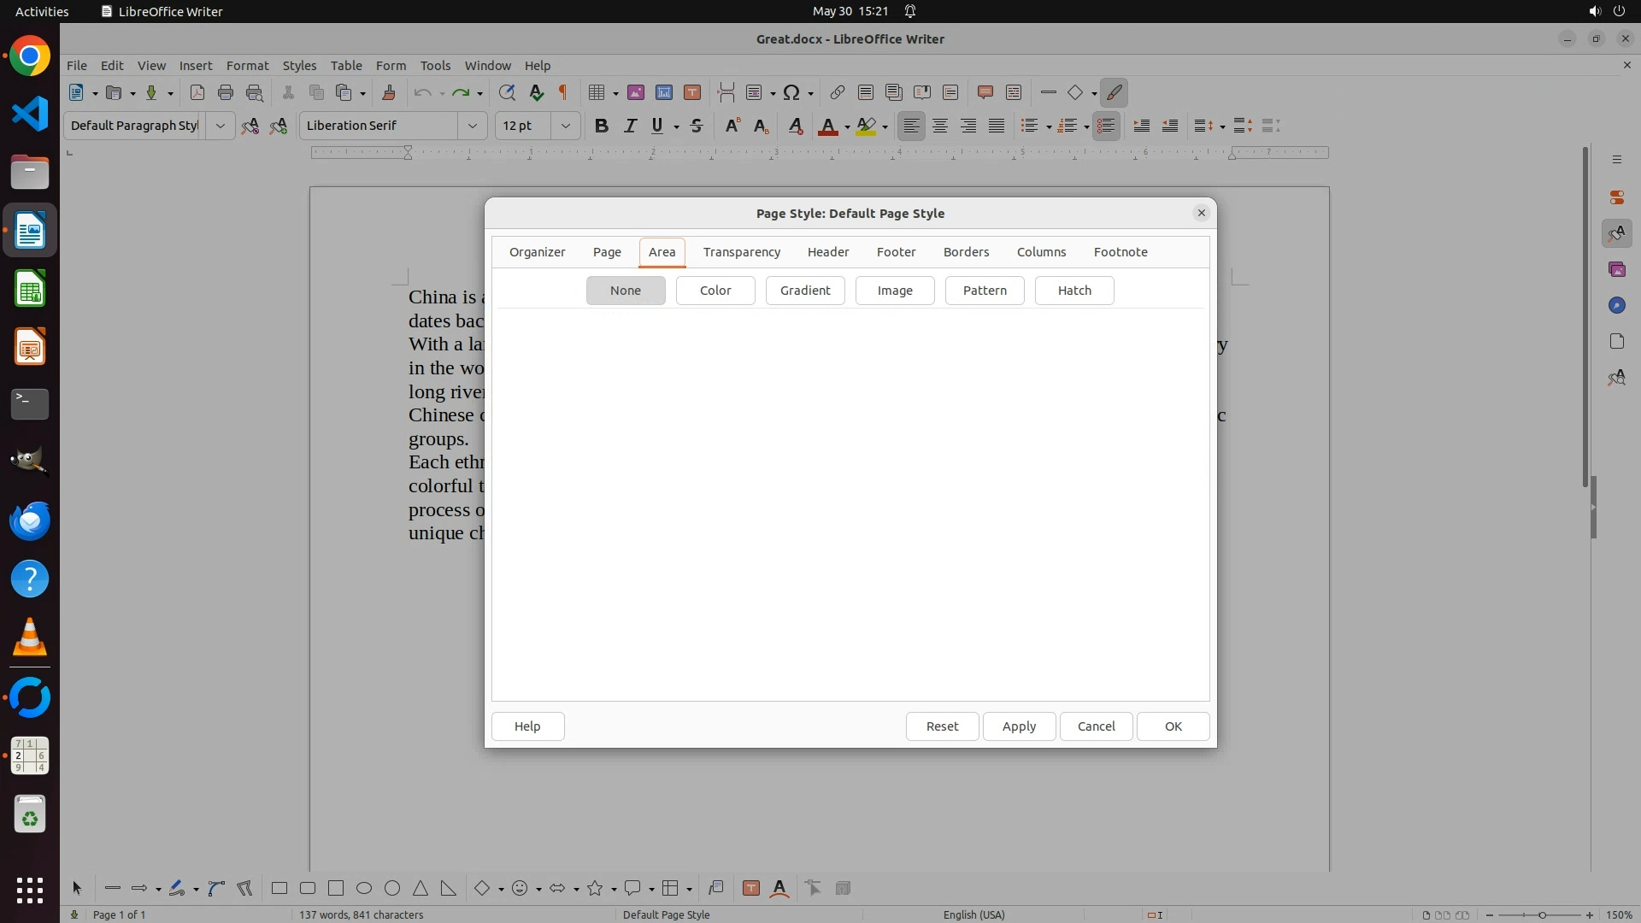Viewport: 1641px width, 923px height.
Task: Click the Italic formatting icon
Action: [x=630, y=126]
